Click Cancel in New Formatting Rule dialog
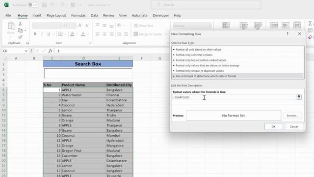 point(294,126)
